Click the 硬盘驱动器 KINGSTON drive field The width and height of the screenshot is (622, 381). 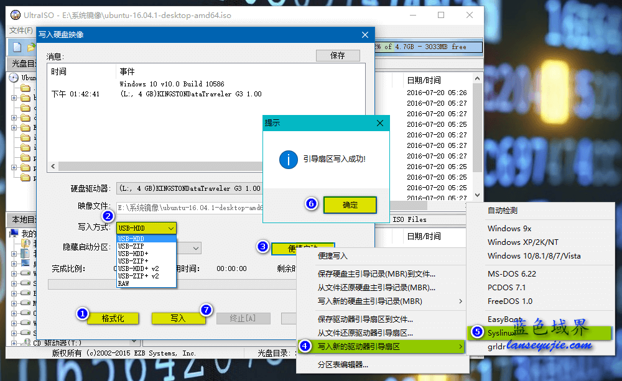(190, 188)
